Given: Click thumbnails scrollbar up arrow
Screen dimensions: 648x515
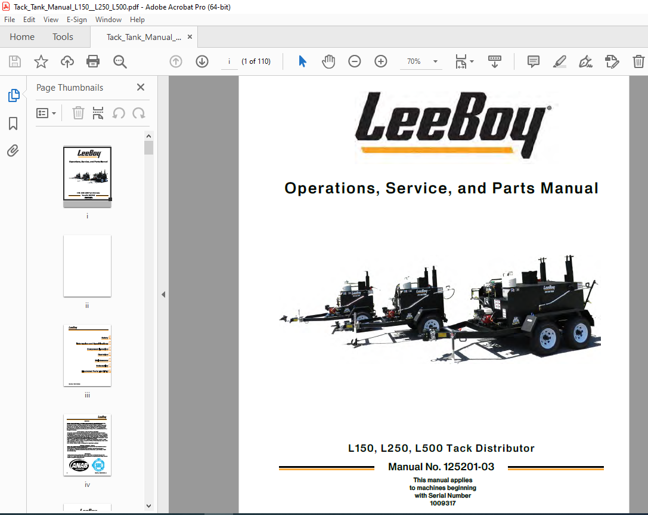Looking at the screenshot, I should [149, 136].
